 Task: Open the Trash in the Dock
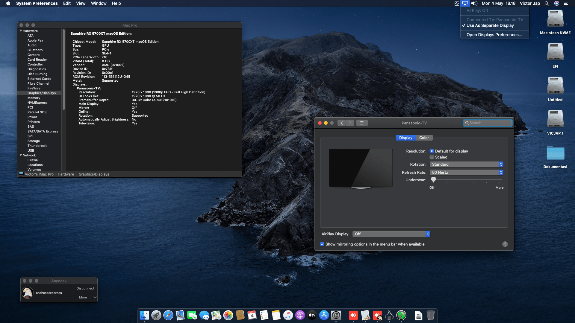430,315
